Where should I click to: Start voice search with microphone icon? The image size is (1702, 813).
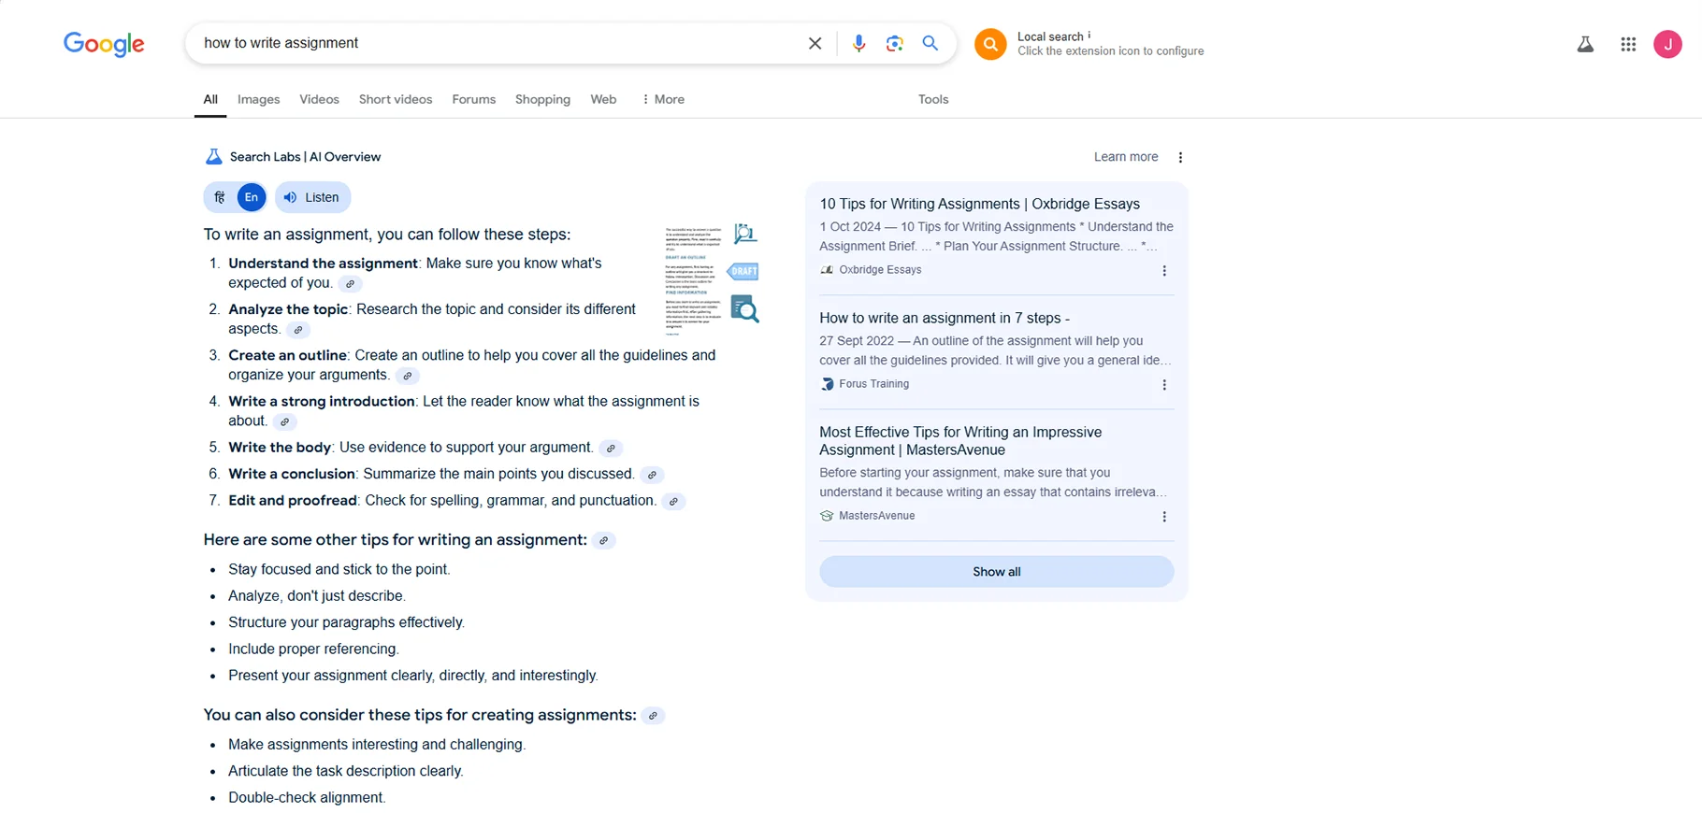858,43
